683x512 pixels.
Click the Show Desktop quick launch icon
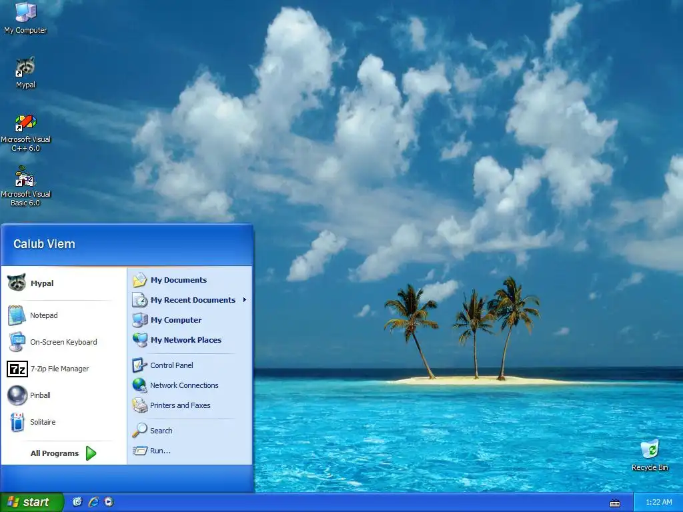[x=77, y=502]
